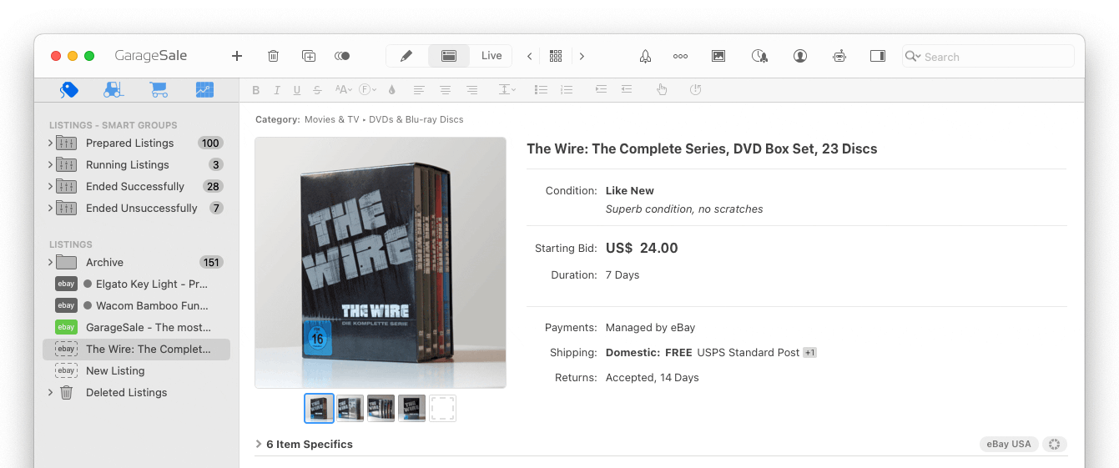The width and height of the screenshot is (1119, 468).
Task: Insert a numbered list
Action: pos(567,89)
